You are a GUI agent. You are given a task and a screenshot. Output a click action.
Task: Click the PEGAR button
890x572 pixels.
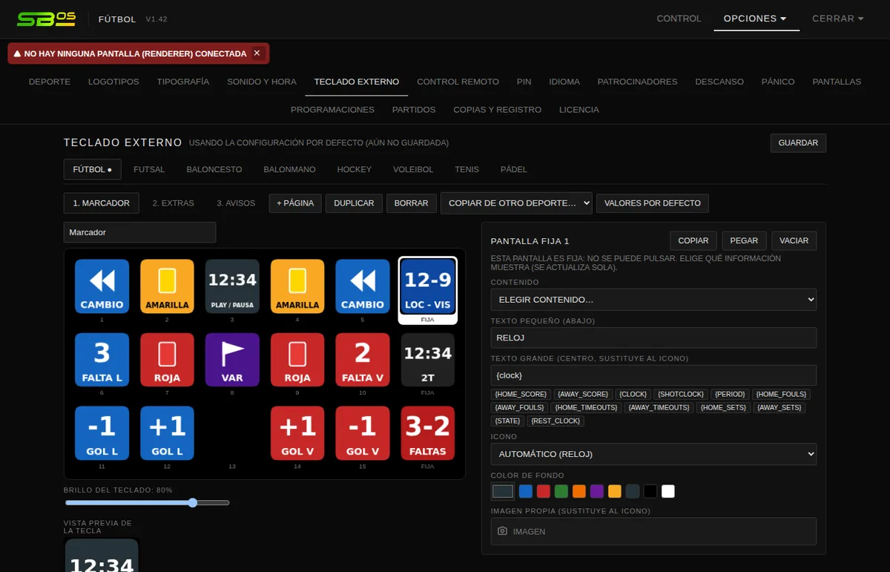coord(744,241)
